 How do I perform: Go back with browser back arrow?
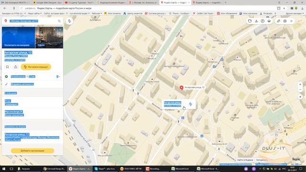pyautogui.click(x=5, y=8)
